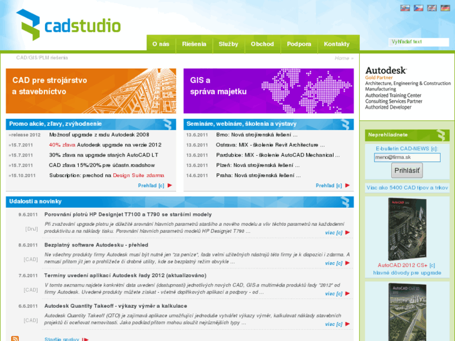Click viac link of Bezplatný software article

(334, 263)
